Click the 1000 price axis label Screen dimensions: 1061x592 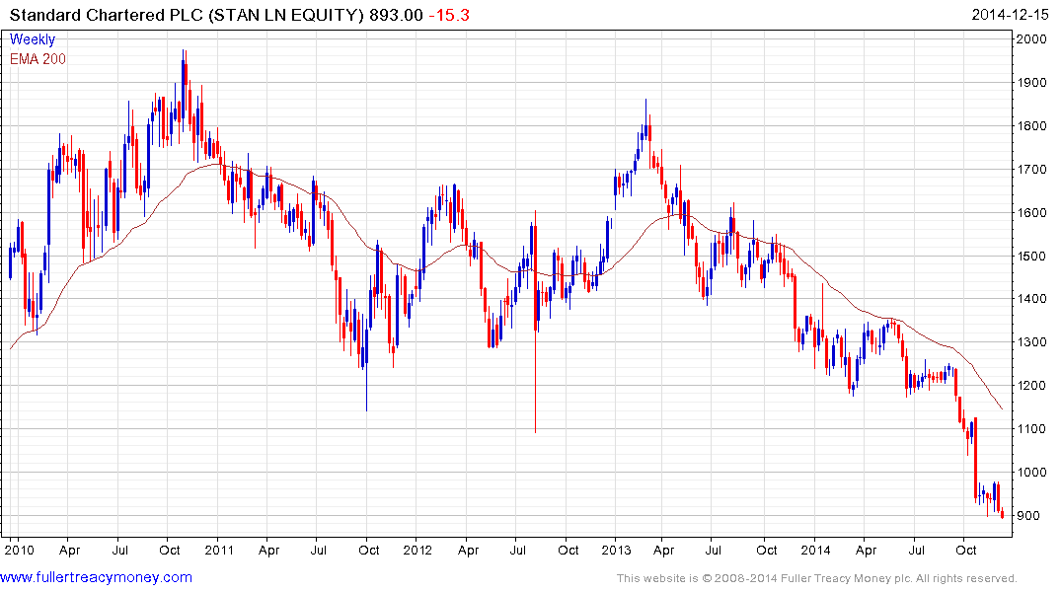pyautogui.click(x=1032, y=472)
